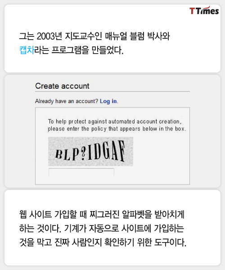Open the Log in link
Image resolution: width=225 pixels, height=270 pixels.
pyautogui.click(x=108, y=101)
